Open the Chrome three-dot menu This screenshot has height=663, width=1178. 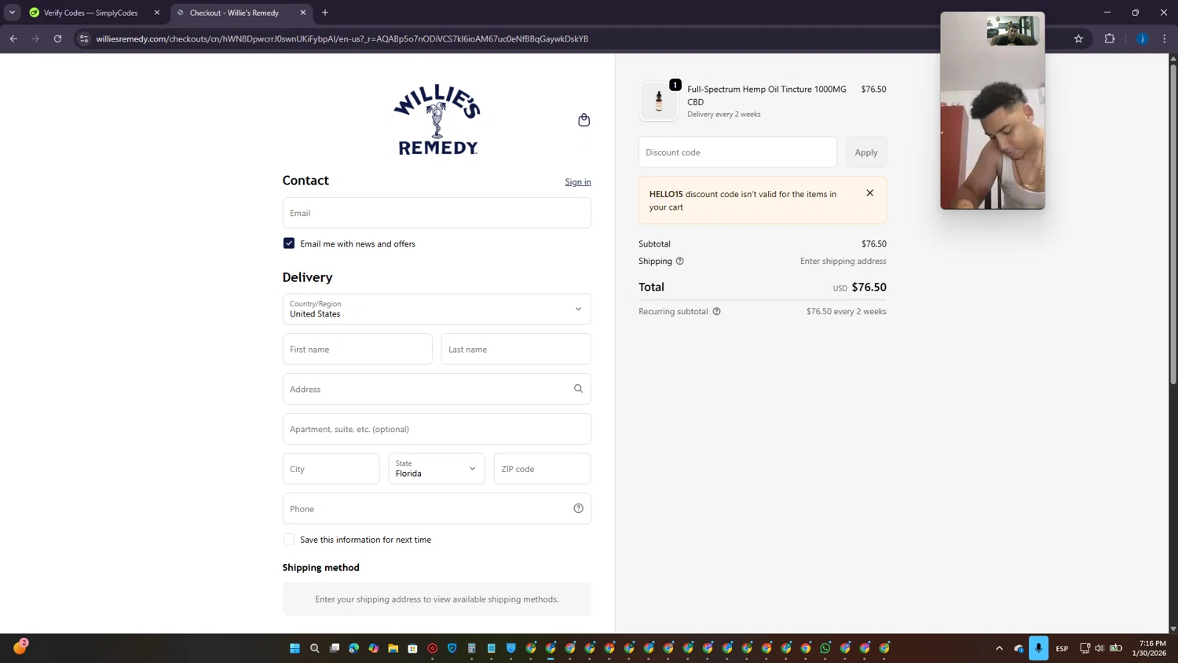point(1165,38)
